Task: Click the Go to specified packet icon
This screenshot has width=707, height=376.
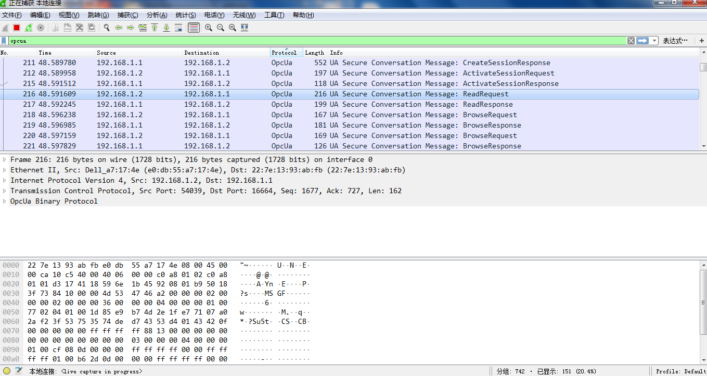Action: (x=143, y=28)
